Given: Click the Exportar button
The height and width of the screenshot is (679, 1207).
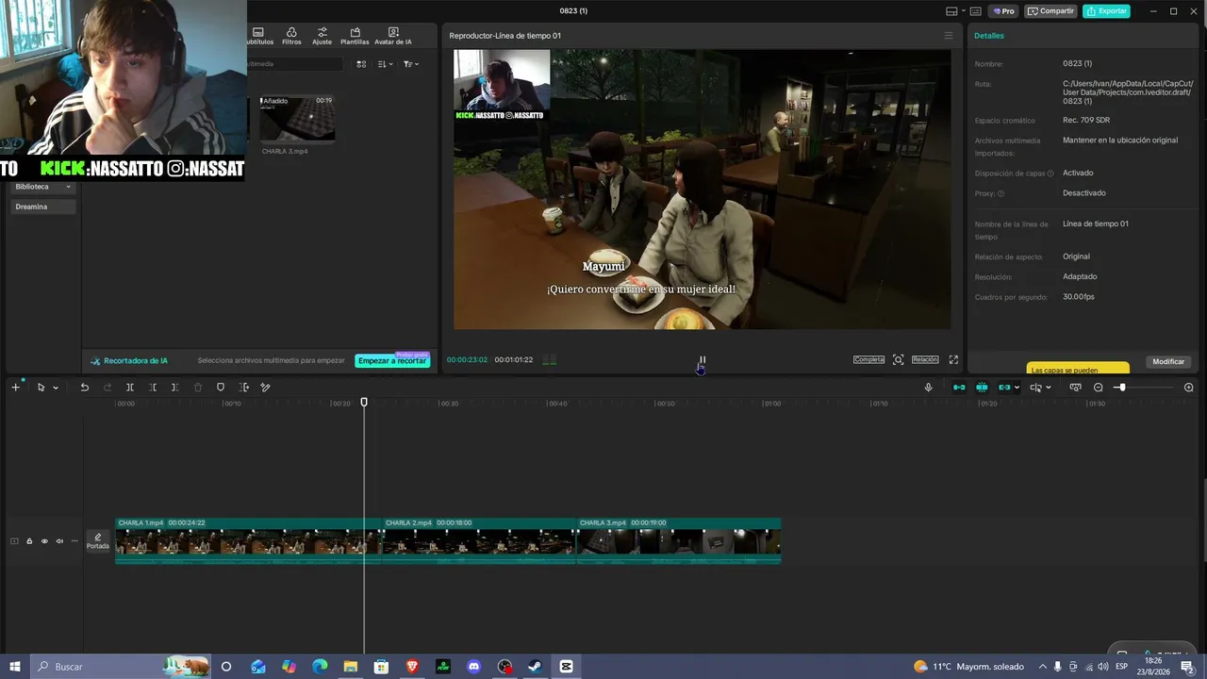Looking at the screenshot, I should tap(1107, 11).
